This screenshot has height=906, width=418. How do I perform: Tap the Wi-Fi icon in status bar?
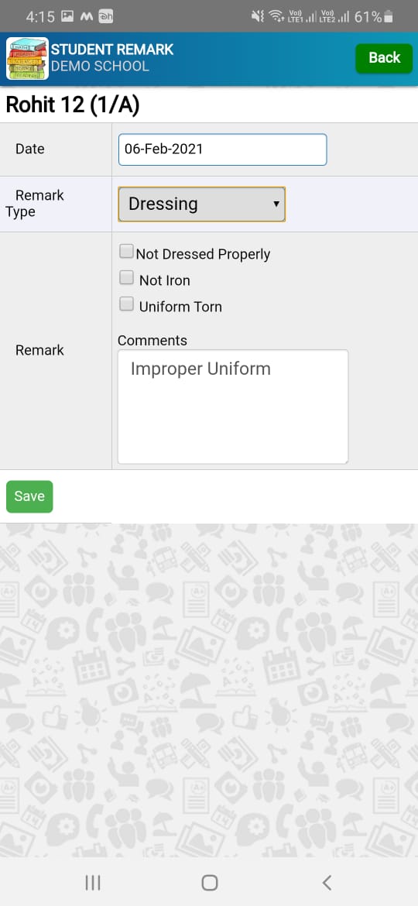[x=276, y=17]
